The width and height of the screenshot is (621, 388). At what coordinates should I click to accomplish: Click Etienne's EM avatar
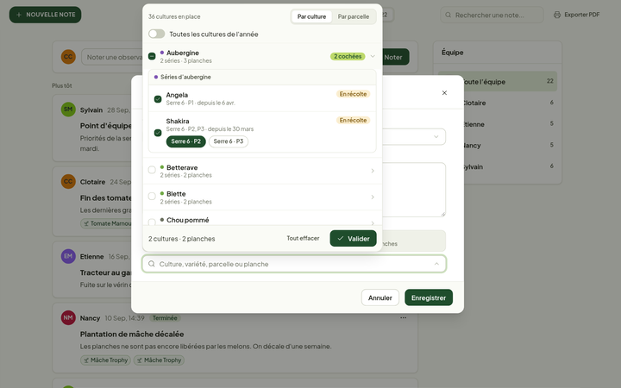68,256
